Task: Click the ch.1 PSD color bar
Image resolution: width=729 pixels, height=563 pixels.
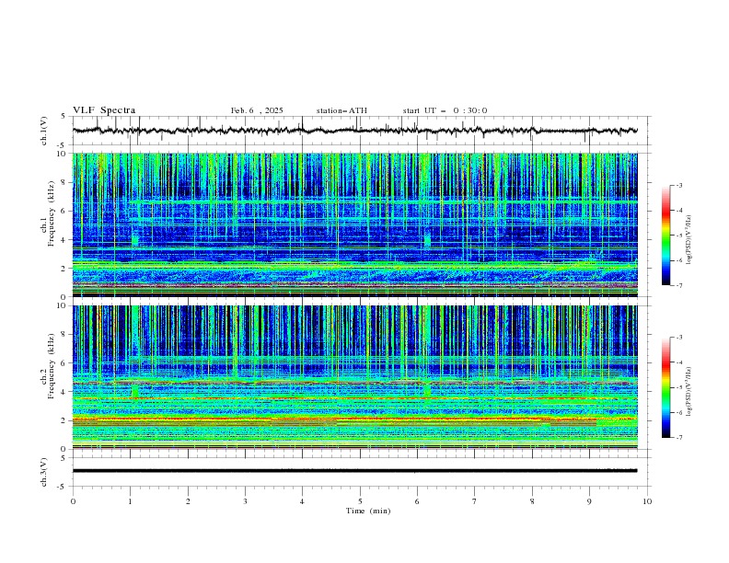Action: [665, 236]
